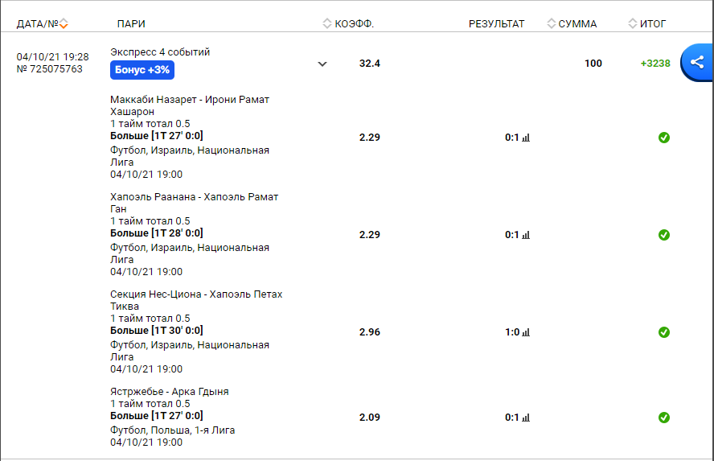
Task: Open Ястржебье - Арка Гдыня match
Action: pyautogui.click(x=170, y=392)
